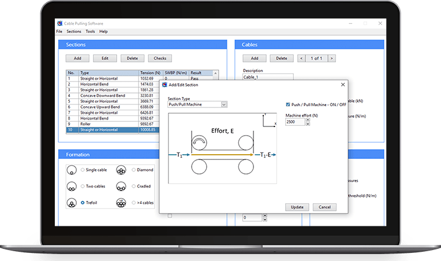Open the Section Type dropdown
The width and height of the screenshot is (441, 261).
224,105
